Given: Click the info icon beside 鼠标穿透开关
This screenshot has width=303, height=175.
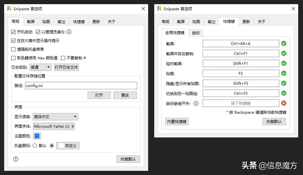Looking at the screenshot, I should coord(196,103).
